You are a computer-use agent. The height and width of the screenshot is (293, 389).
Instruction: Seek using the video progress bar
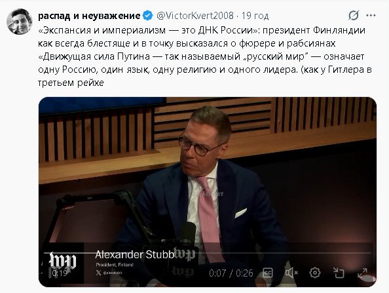pos(208,253)
